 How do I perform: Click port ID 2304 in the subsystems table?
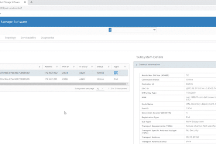(x=65, y=73)
